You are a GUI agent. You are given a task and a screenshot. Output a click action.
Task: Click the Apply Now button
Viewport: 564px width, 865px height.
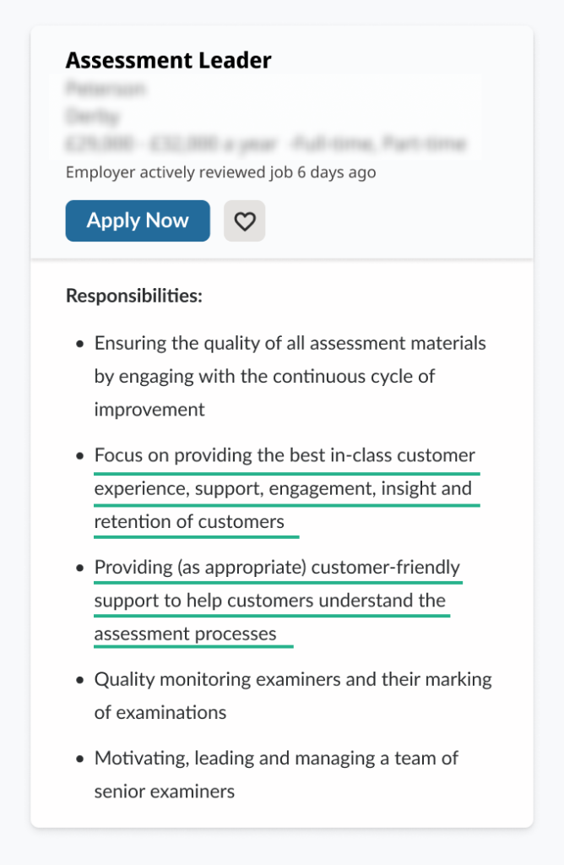tap(137, 220)
